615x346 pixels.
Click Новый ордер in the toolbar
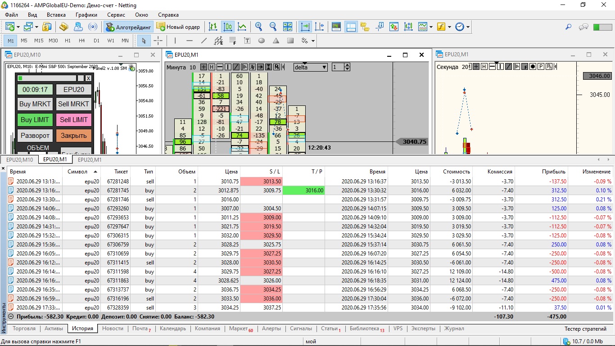pyautogui.click(x=178, y=27)
